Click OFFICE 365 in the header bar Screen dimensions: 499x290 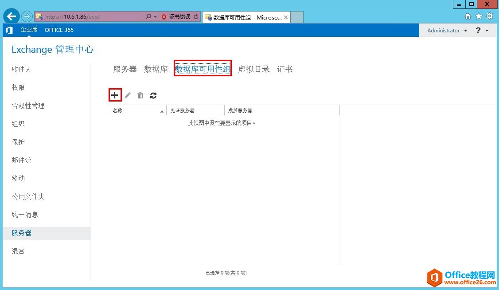(59, 30)
